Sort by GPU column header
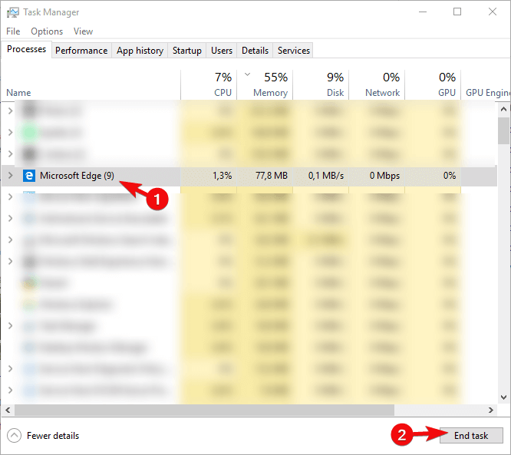The image size is (511, 455). pos(433,84)
